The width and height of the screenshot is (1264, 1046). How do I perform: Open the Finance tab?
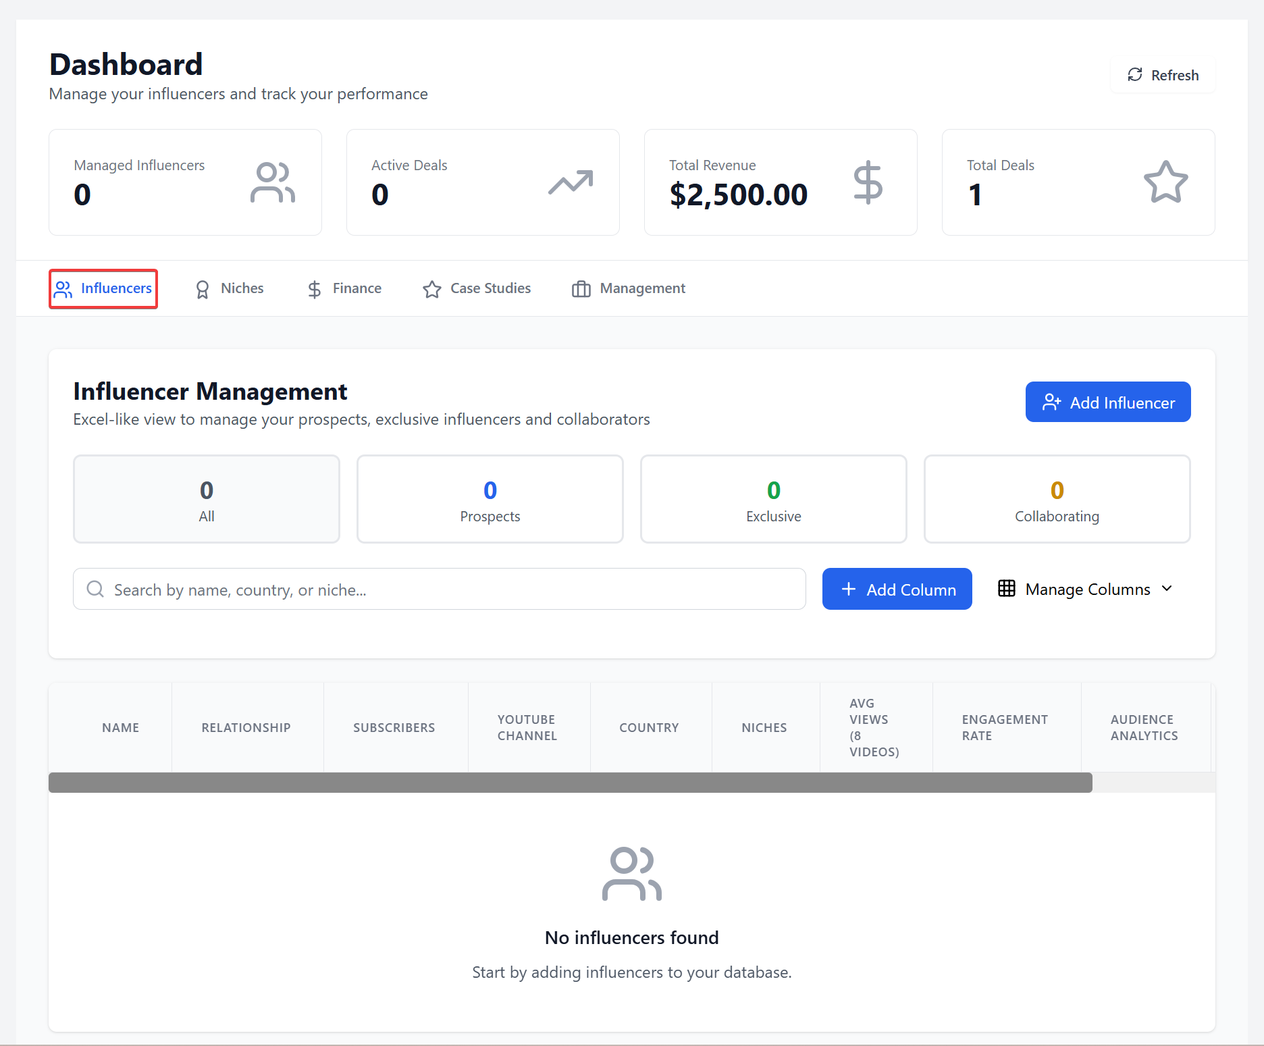[x=344, y=289]
